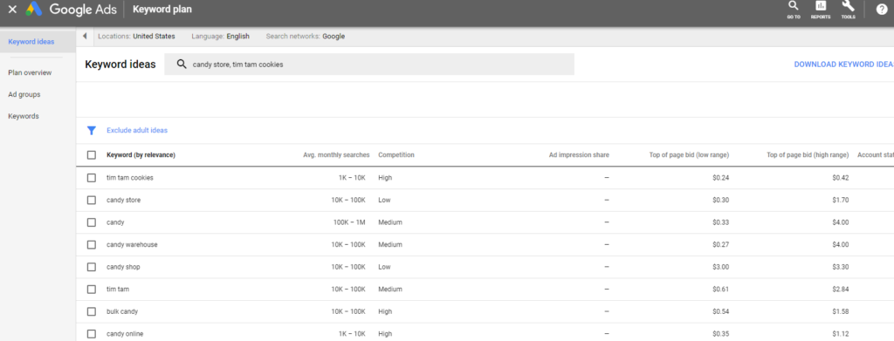Screen dimensions: 894x341
Task: Check the box for the tim tam row
Action: [x=91, y=290]
